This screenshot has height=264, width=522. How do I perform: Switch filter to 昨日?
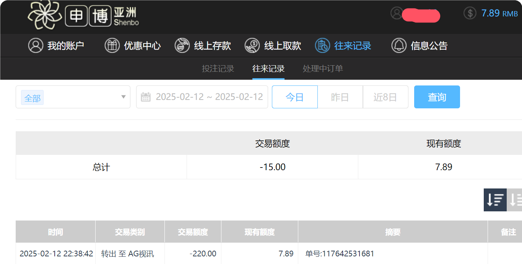(x=340, y=97)
